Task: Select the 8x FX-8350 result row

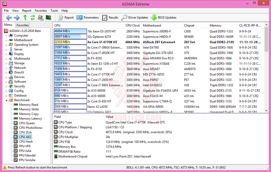Action: click(158, 58)
